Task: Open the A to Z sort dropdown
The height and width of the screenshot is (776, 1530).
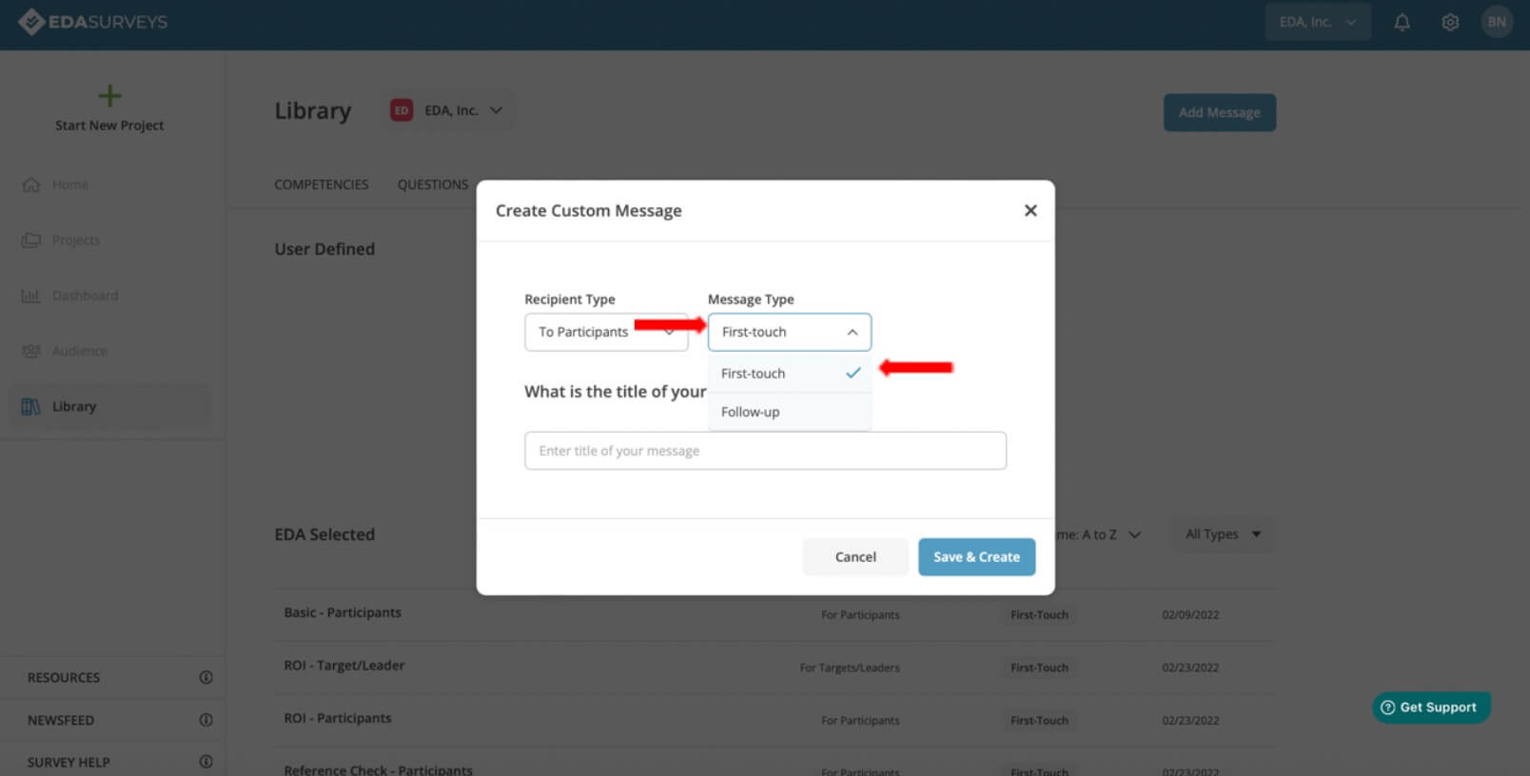Action: [1099, 534]
